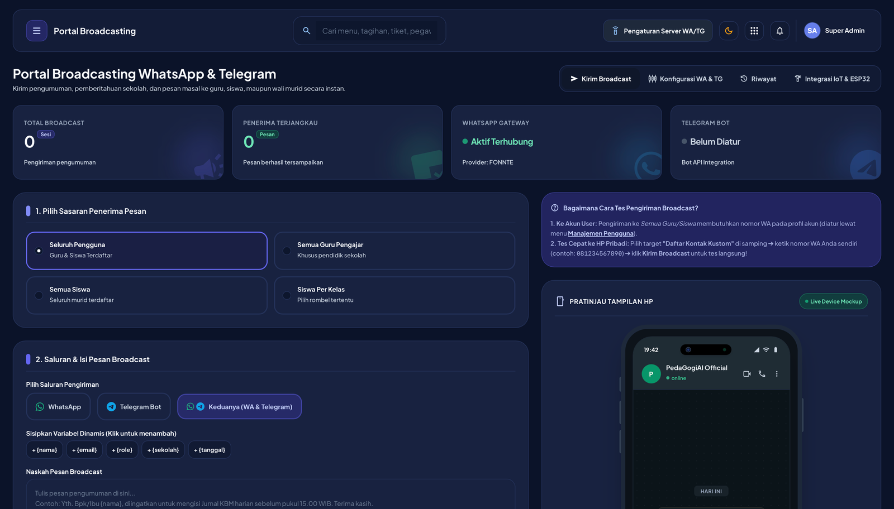Screen dimensions: 894x509
Task: Switch to Kirim Broadcast tab
Action: [x=601, y=79]
